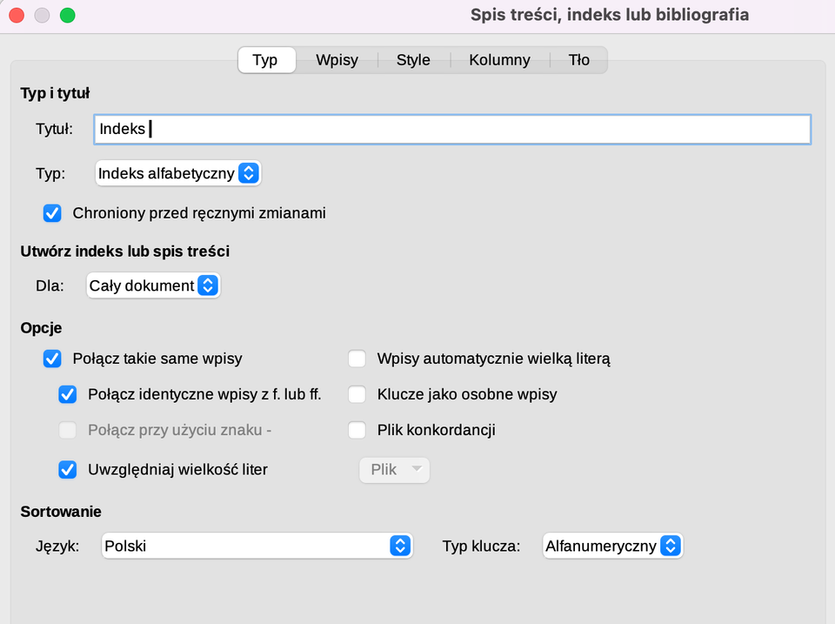Uncheck 'Połącz takie same wpisy'
Image resolution: width=835 pixels, height=624 pixels.
click(x=52, y=359)
